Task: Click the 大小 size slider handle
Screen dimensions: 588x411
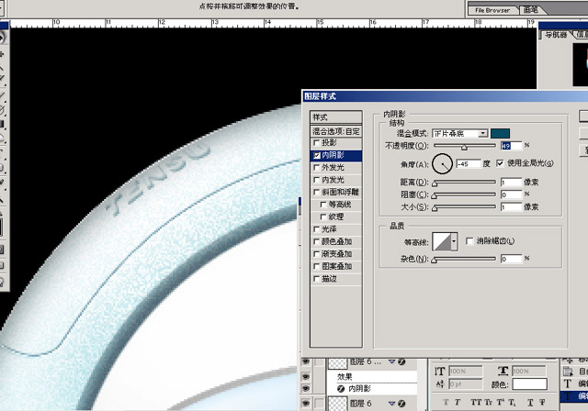Action: pos(435,208)
